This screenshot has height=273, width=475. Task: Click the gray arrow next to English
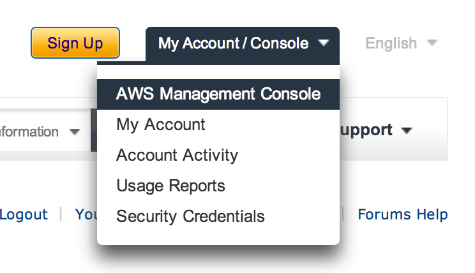coord(432,43)
